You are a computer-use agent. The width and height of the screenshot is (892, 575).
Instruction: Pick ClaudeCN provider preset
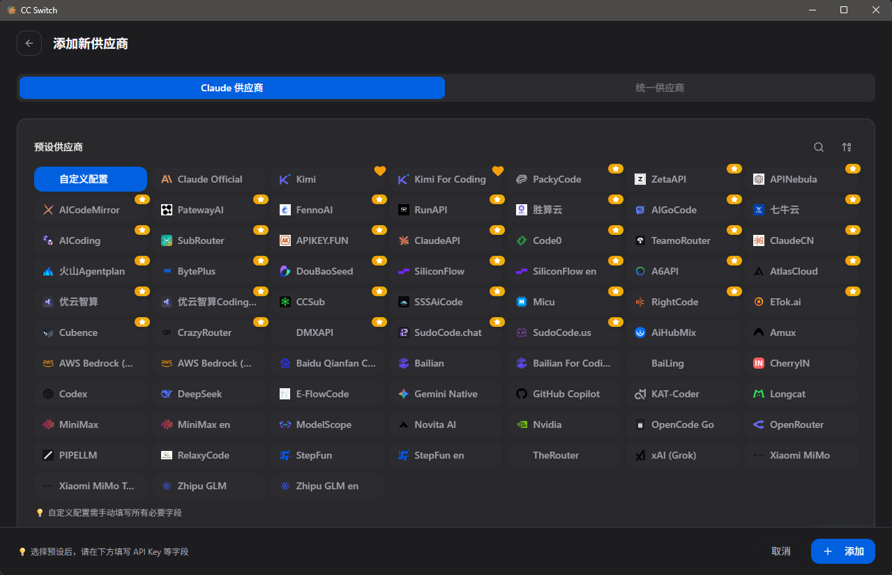click(802, 240)
